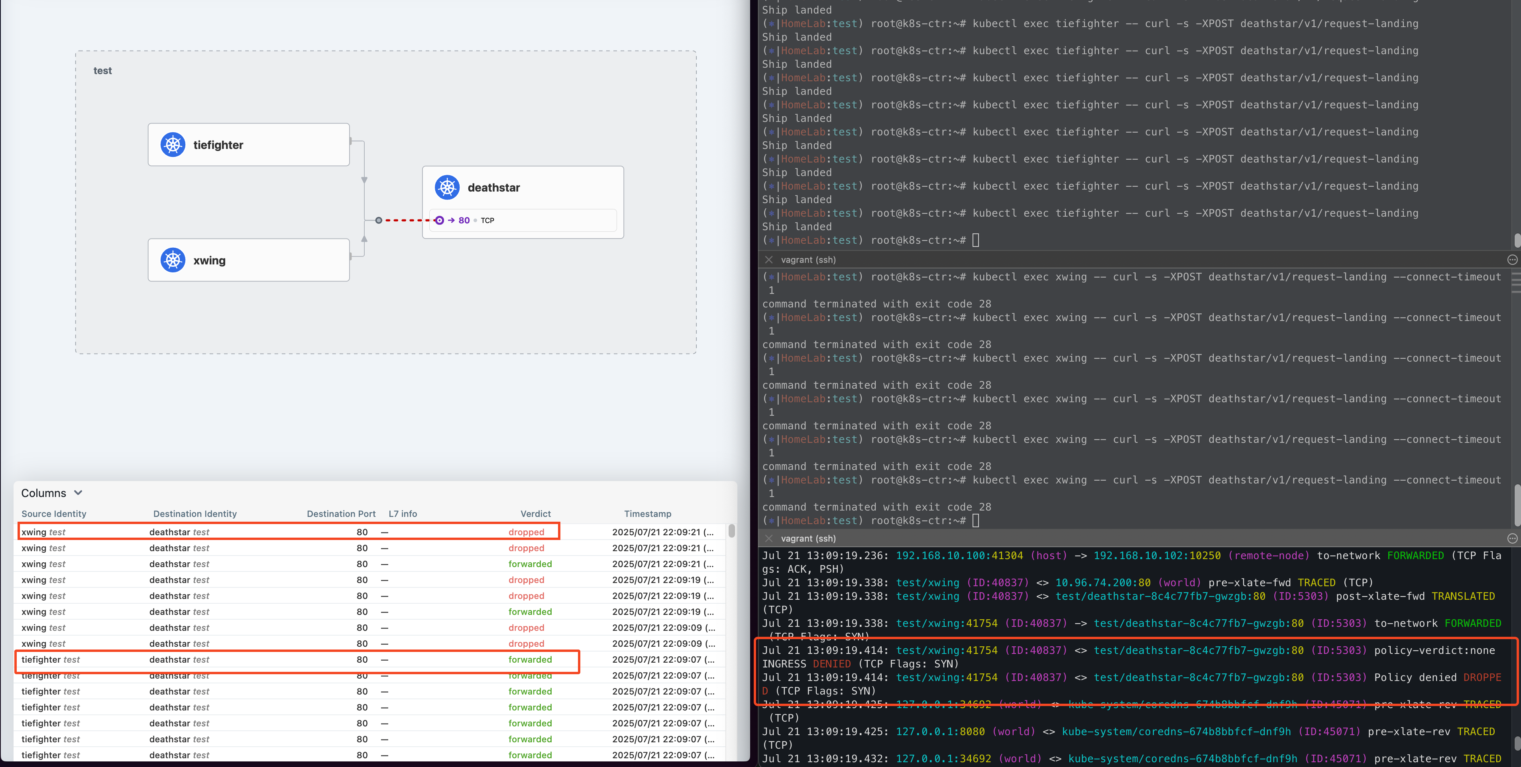Viewport: 1521px width, 767px height.
Task: Click the flows table vertical scrollbar thumb
Action: click(731, 531)
